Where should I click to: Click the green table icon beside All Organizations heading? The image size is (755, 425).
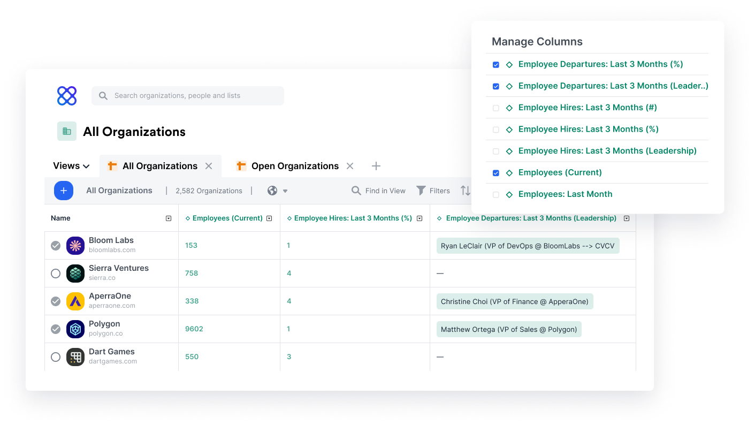[x=66, y=131]
